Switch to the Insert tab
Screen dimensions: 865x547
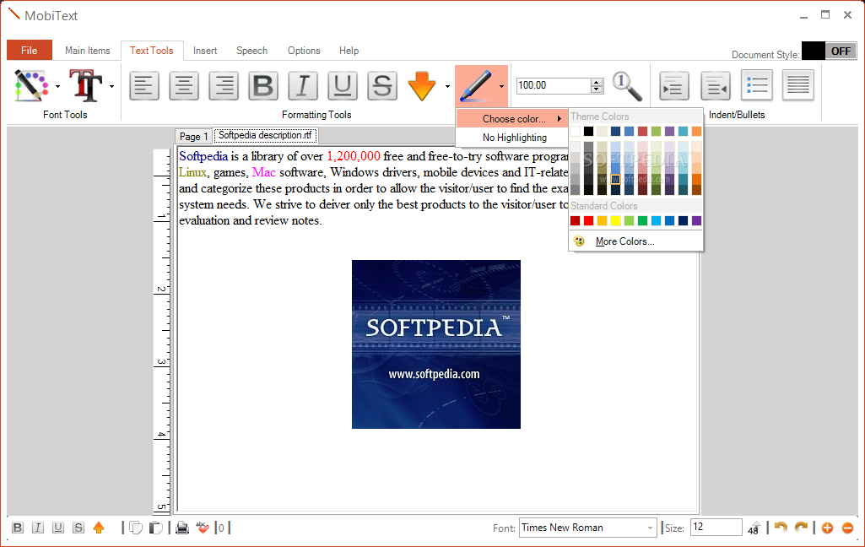coord(205,51)
